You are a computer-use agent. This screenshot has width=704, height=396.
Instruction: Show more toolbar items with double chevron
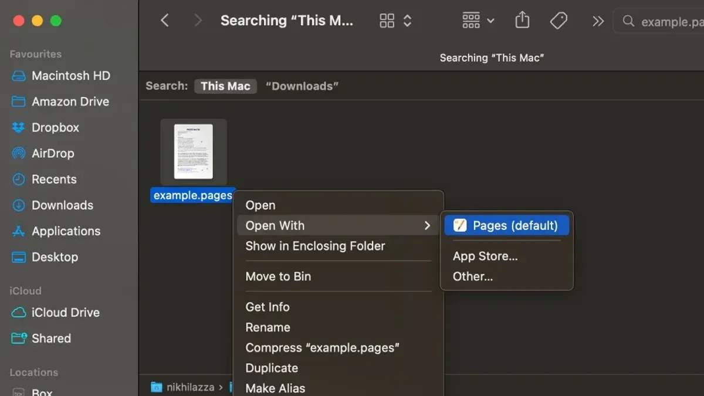coord(598,21)
